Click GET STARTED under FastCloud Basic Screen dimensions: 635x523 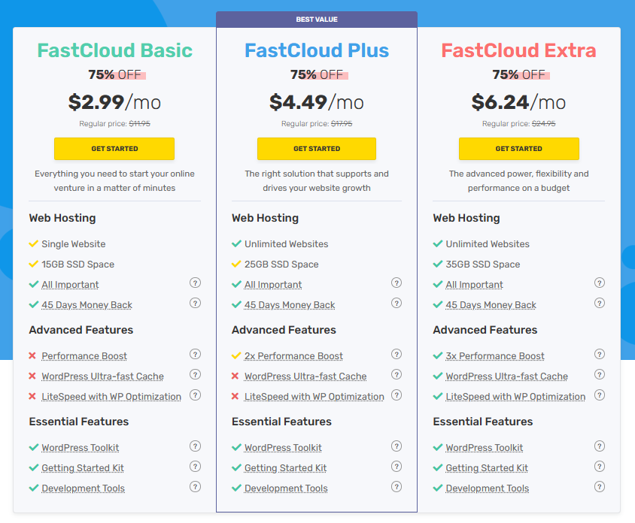tap(114, 149)
